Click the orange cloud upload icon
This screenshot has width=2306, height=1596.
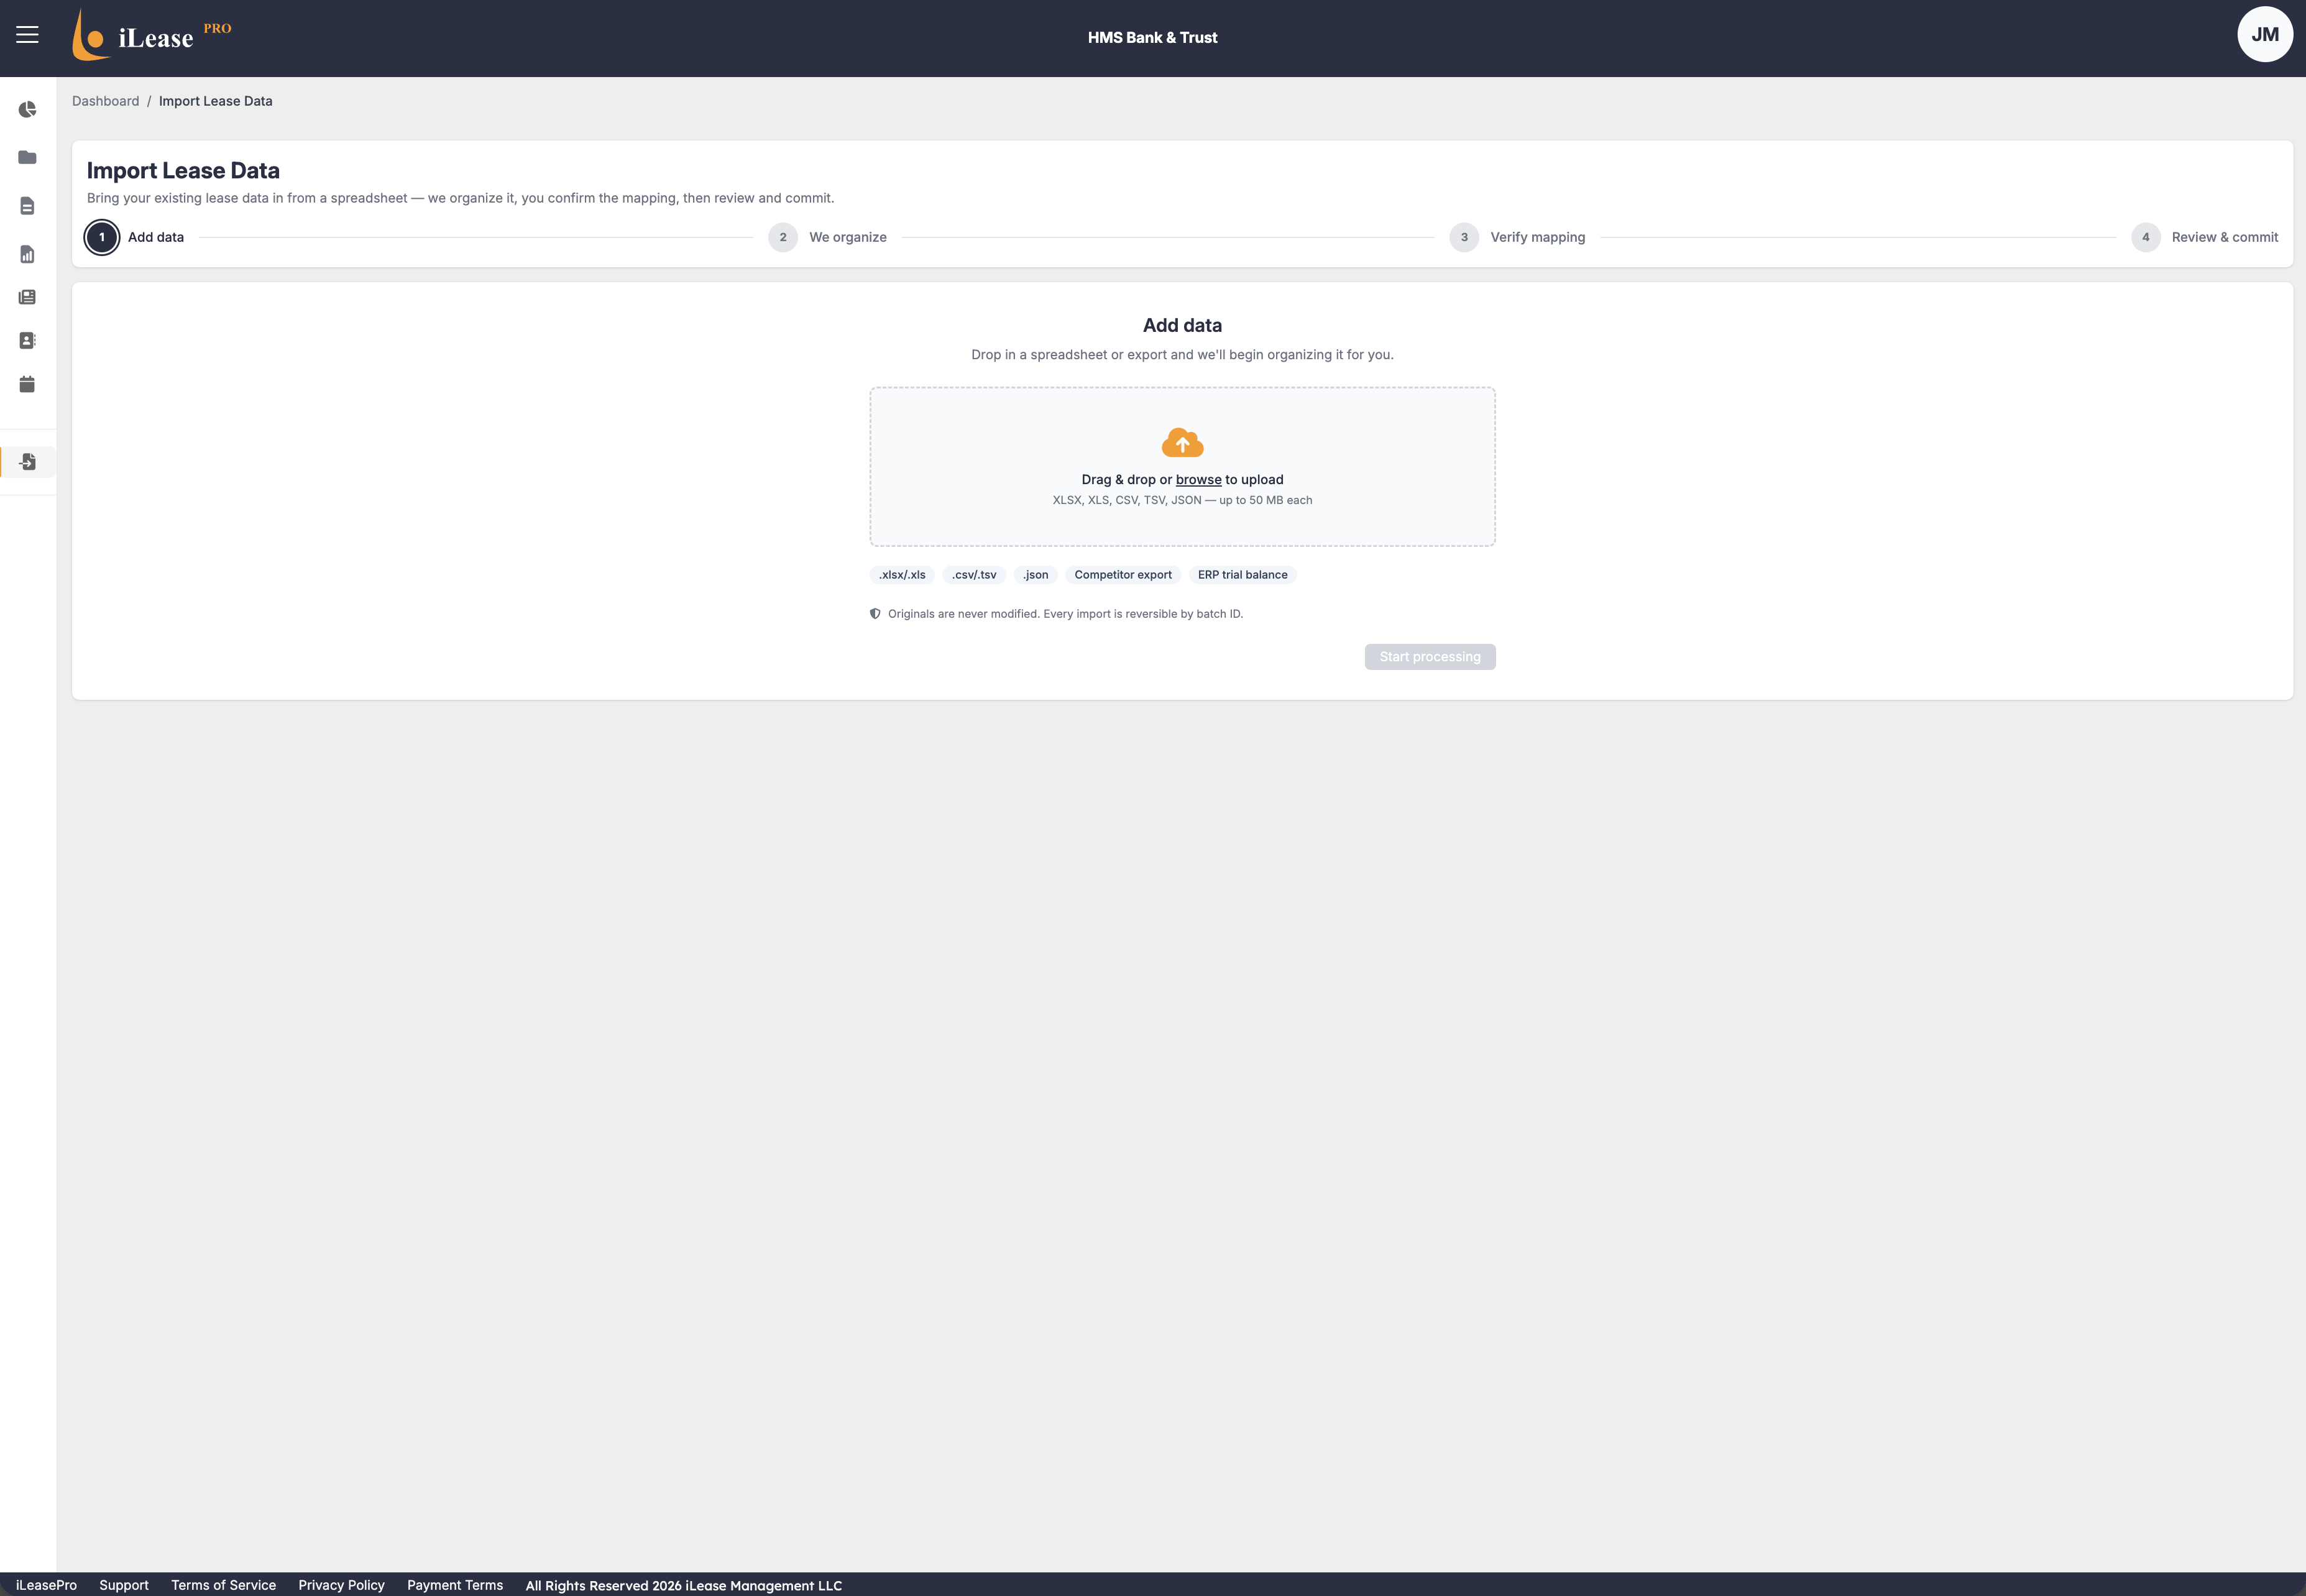(1182, 443)
